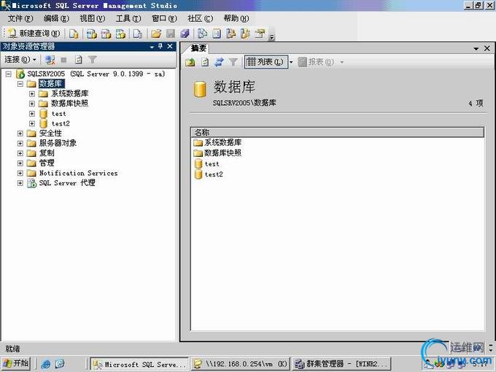Click the Synchronize arrows icon in 摘要 toolbar
Image resolution: width=496 pixels, height=372 pixels.
219,62
